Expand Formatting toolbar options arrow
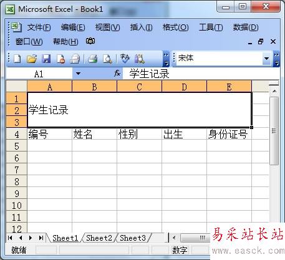The height and width of the screenshot is (260, 285). coord(277,59)
